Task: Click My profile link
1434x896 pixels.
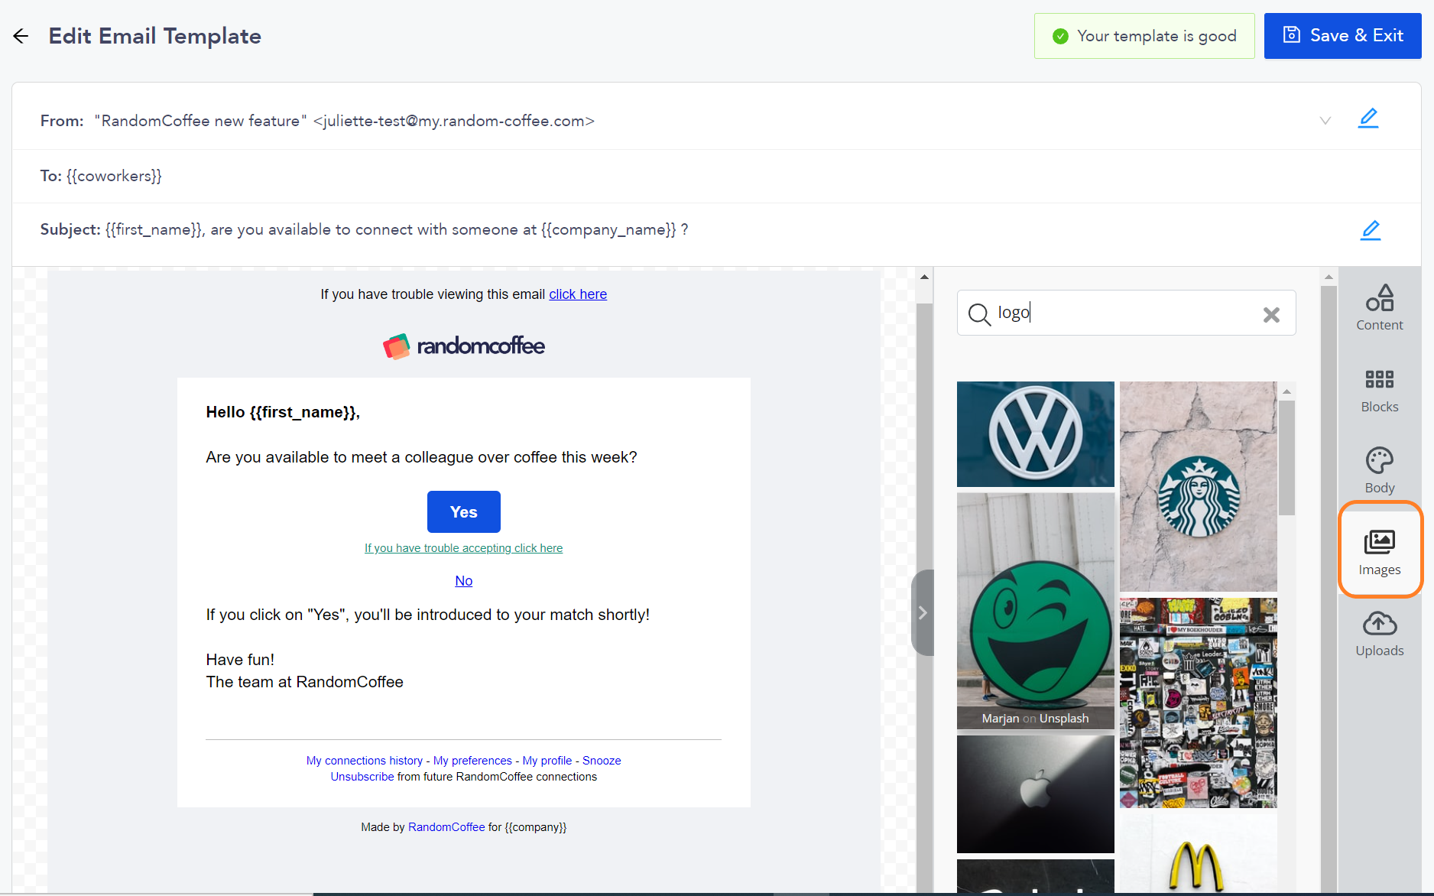Action: [x=547, y=761]
